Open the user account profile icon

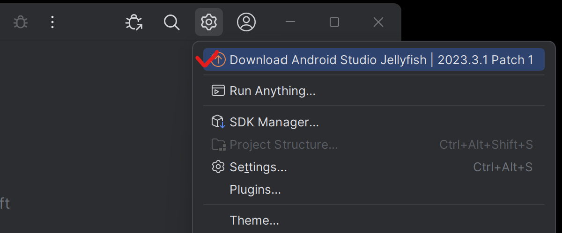(246, 22)
